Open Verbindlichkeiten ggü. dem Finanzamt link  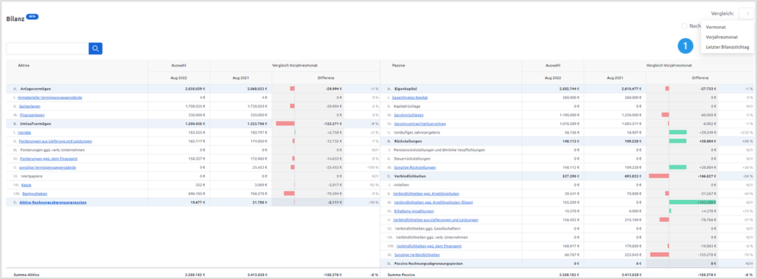point(429,247)
